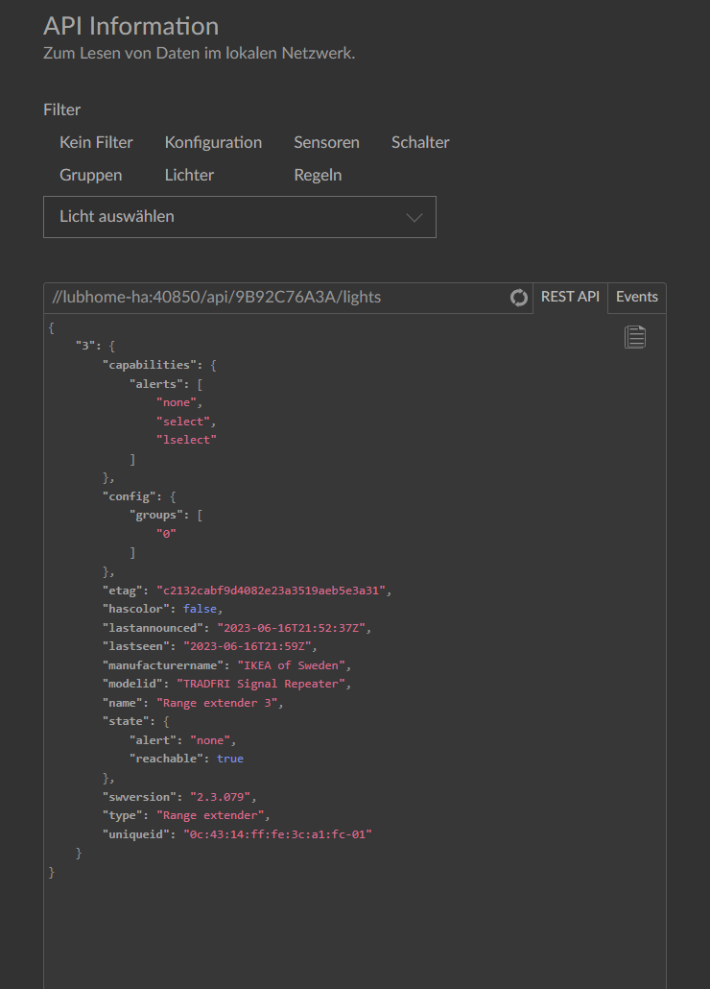The height and width of the screenshot is (989, 710).
Task: Click the etag value c2132cabf9d4082e23a3519aeb5e3a31
Action: (271, 591)
